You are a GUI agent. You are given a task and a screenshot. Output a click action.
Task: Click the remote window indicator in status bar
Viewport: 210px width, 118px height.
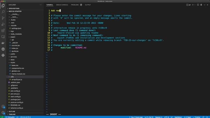point(2,117)
